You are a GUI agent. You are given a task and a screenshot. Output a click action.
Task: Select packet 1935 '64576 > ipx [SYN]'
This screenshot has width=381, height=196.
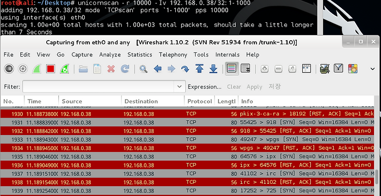[187, 156]
